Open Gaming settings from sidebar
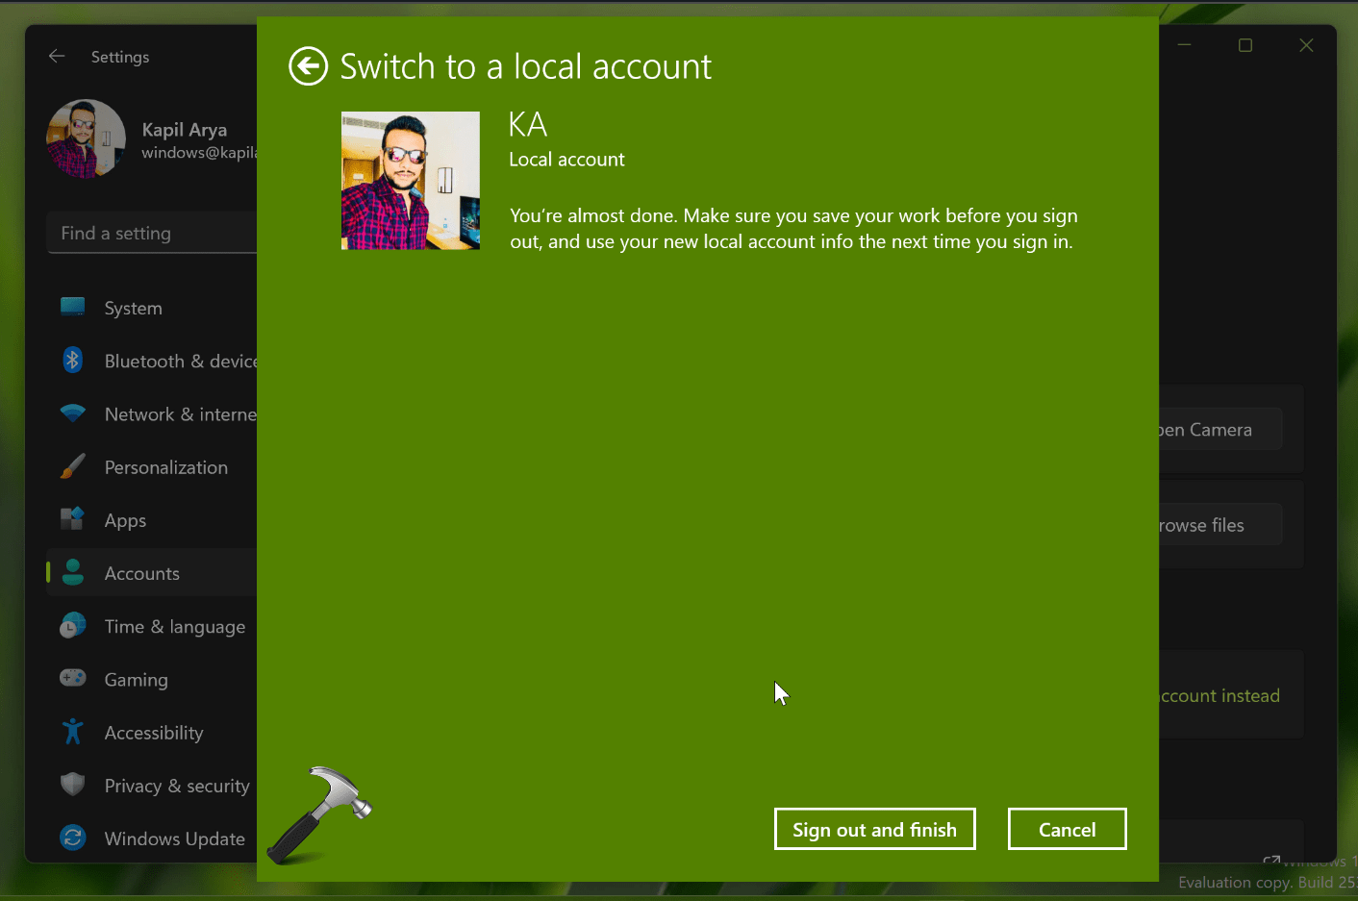 point(136,679)
